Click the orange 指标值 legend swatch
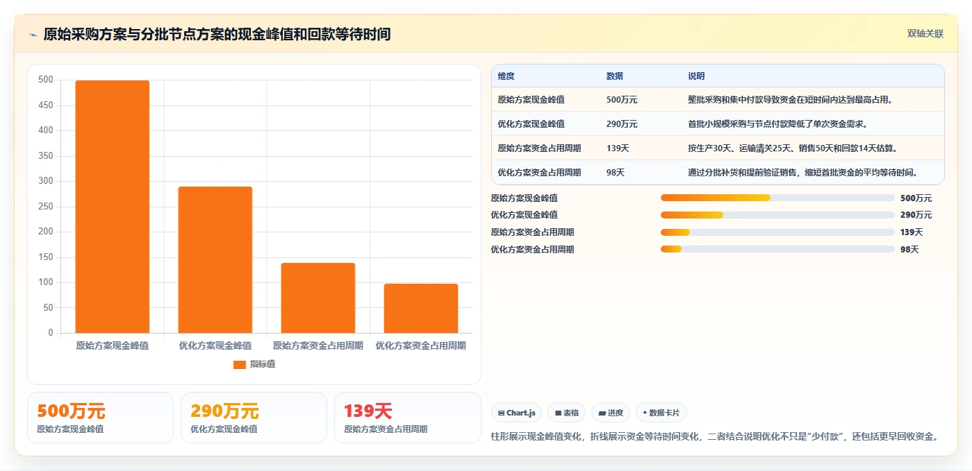 239,364
